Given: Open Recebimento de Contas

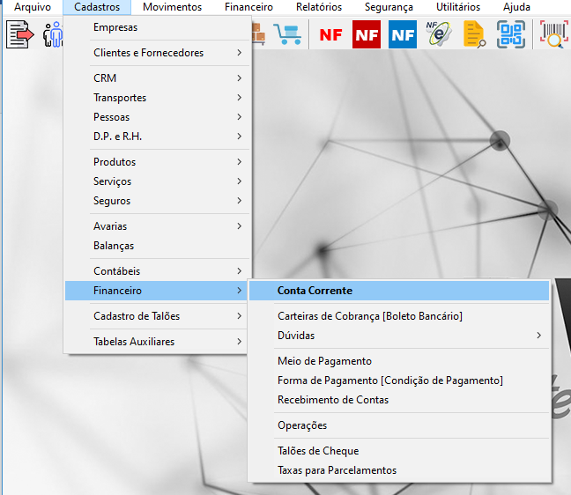Looking at the screenshot, I should click(399, 400).
